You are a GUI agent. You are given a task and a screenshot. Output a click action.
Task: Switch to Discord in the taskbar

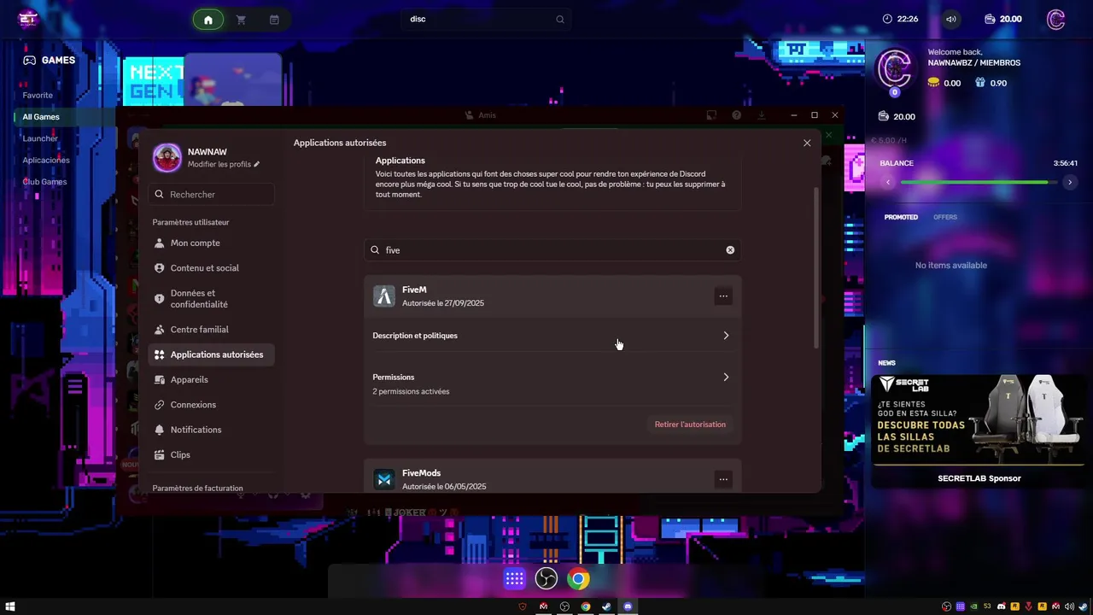628,606
